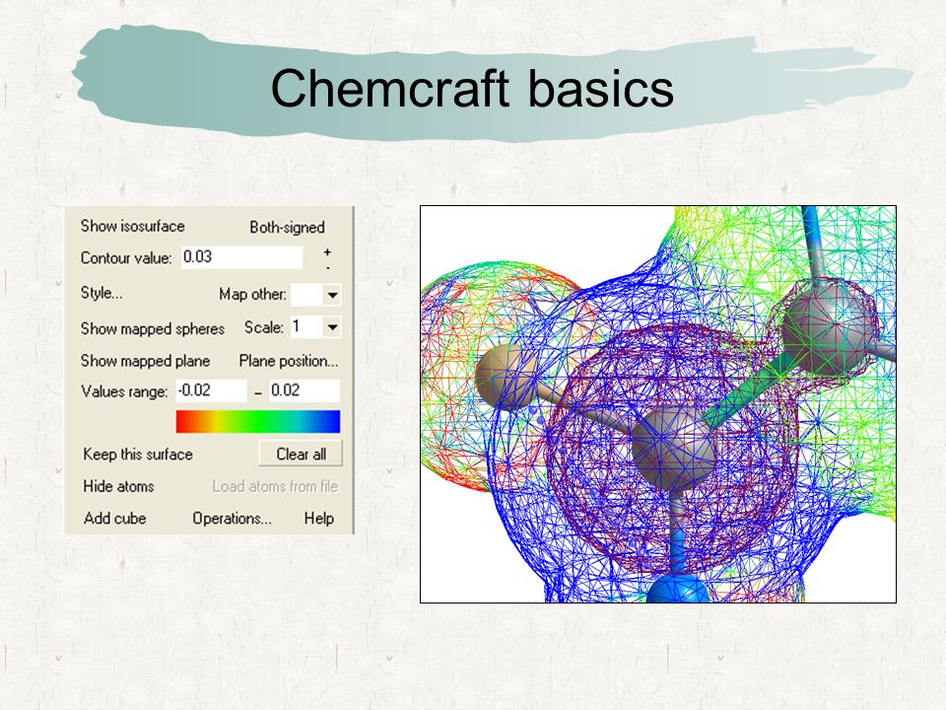
Task: Click the Clear all button
Action: click(301, 454)
